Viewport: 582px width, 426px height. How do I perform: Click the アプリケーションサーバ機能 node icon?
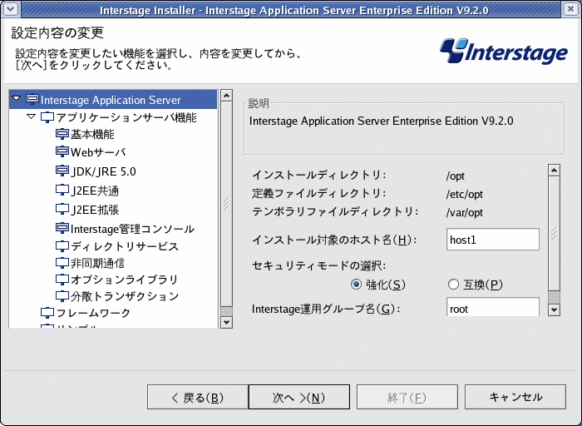47,117
